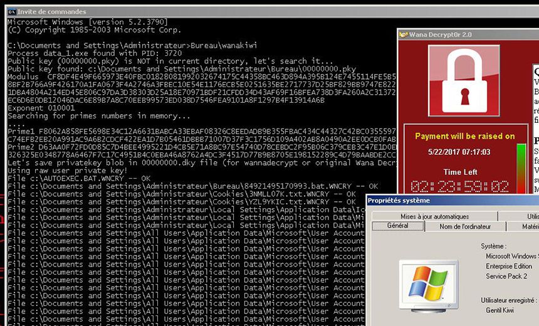This screenshot has height=326, width=539.
Task: Click the Windows logo monitor in Propriétés système
Action: [428, 286]
